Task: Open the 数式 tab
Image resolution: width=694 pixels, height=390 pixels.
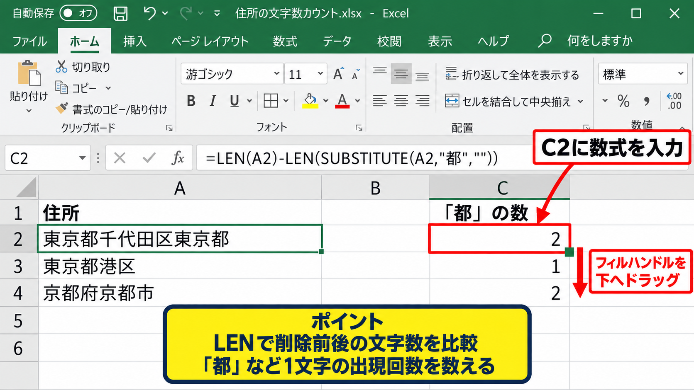Action: (x=285, y=41)
